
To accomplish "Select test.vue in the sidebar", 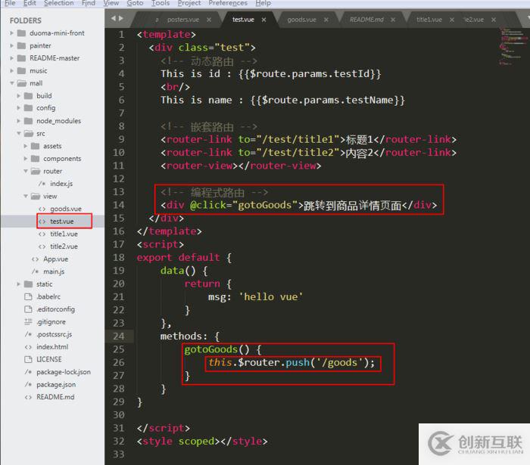I will click(62, 222).
